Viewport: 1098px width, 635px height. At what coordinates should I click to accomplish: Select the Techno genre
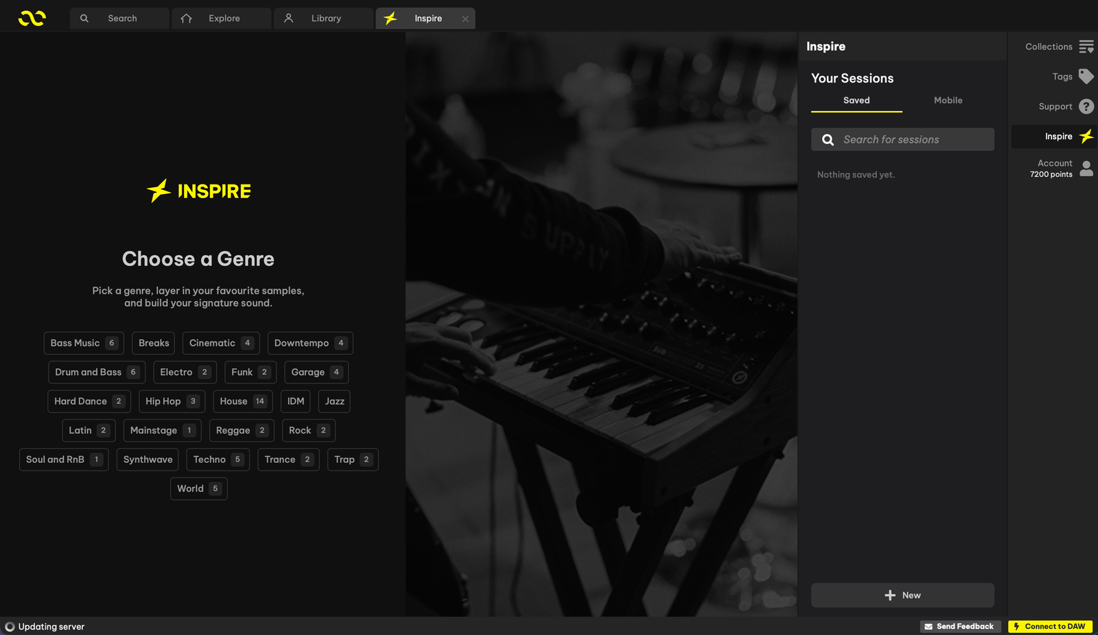coord(218,459)
